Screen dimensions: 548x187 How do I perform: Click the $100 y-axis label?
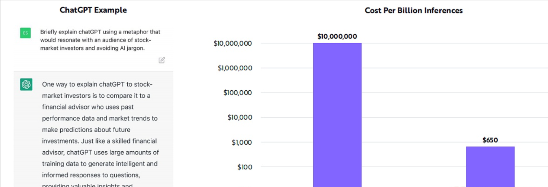click(x=244, y=167)
